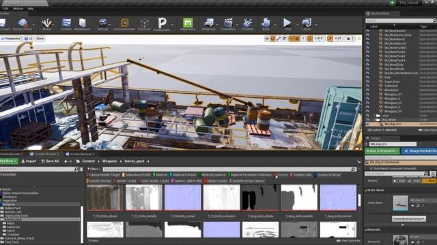Click the search icon in World Outliner
Screen dimensions: 437x245
click(434, 21)
